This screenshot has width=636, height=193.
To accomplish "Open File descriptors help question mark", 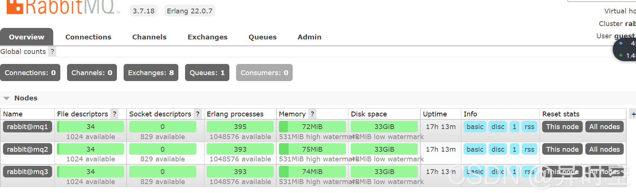I will (115, 114).
